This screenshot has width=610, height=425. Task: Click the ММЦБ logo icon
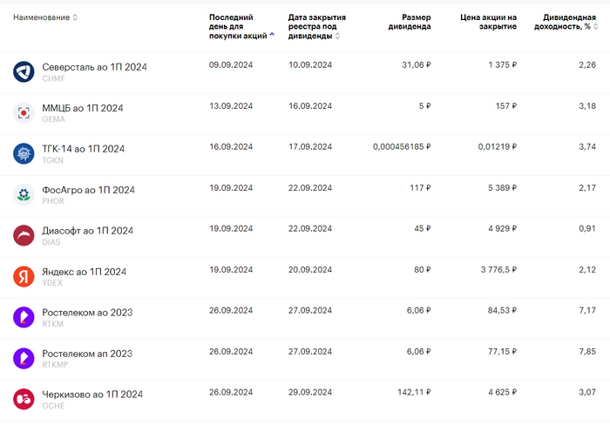pos(24,113)
